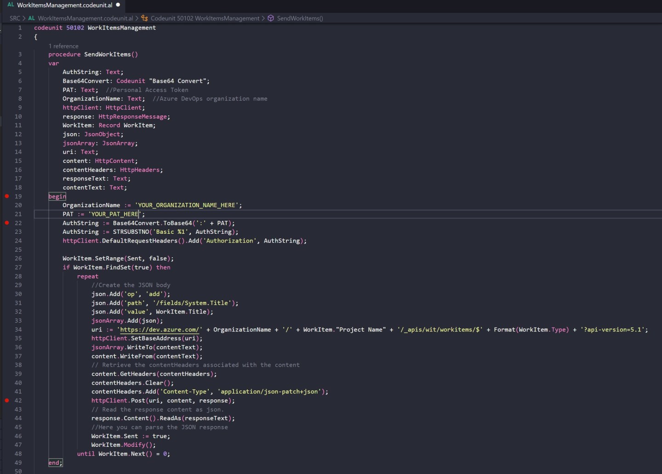Click the unsaved changes dot on the tab
The image size is (662, 474).
tap(118, 5)
